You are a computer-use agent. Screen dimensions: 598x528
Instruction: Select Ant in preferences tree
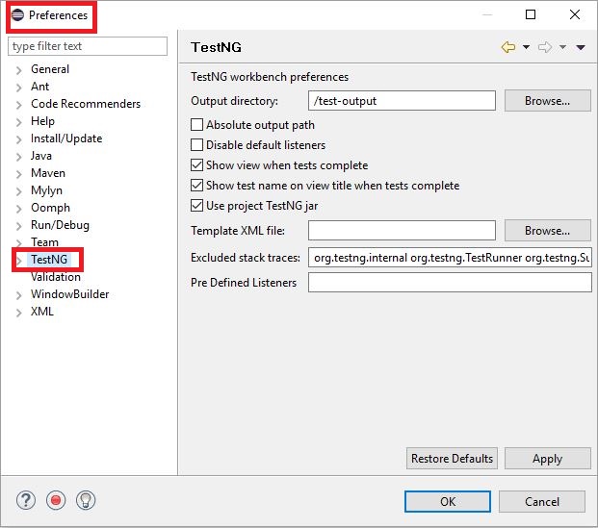[40, 87]
